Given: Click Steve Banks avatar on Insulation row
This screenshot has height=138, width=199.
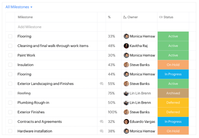Looking at the screenshot, I should tap(126, 65).
